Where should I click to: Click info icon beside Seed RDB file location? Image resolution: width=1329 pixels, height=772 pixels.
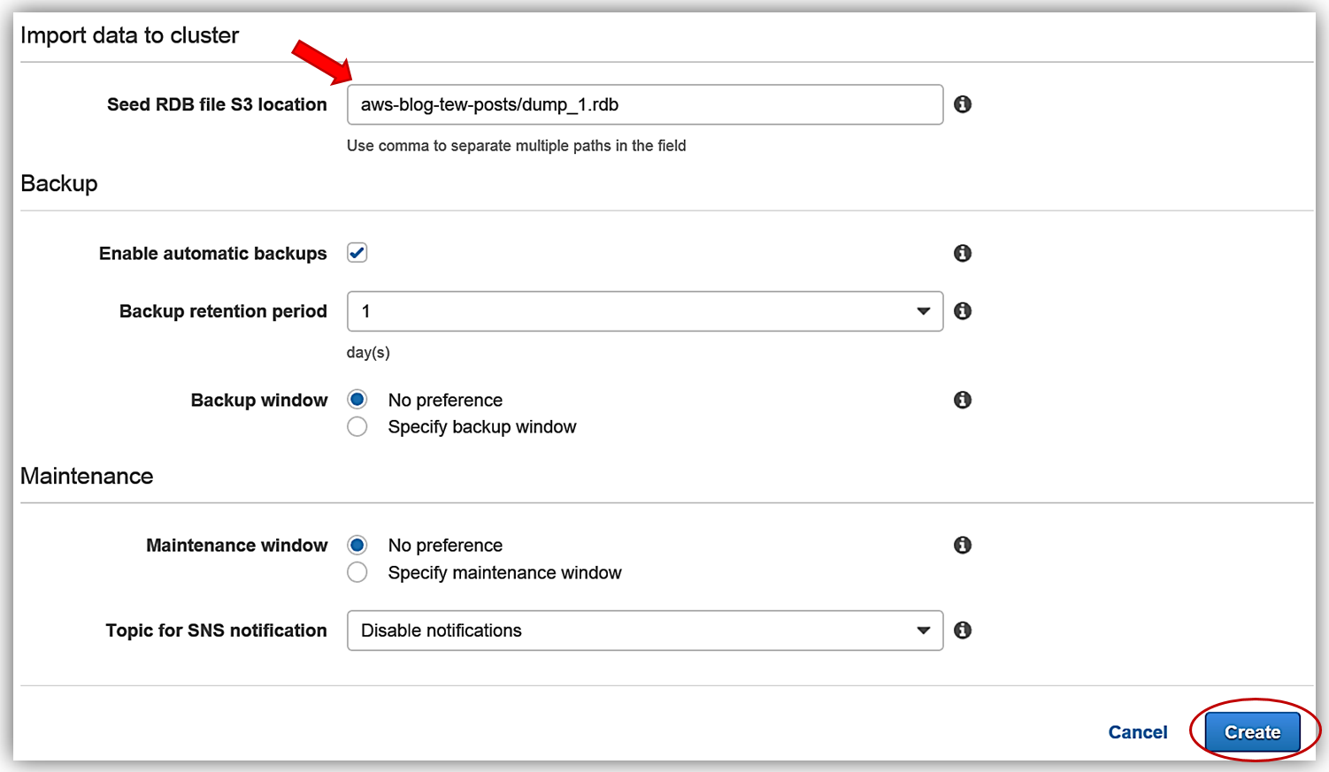pyautogui.click(x=963, y=104)
